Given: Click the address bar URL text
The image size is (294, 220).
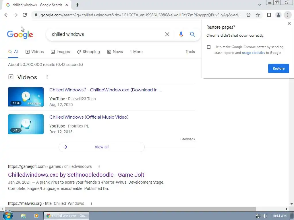Looking at the screenshot, I should tap(141, 15).
